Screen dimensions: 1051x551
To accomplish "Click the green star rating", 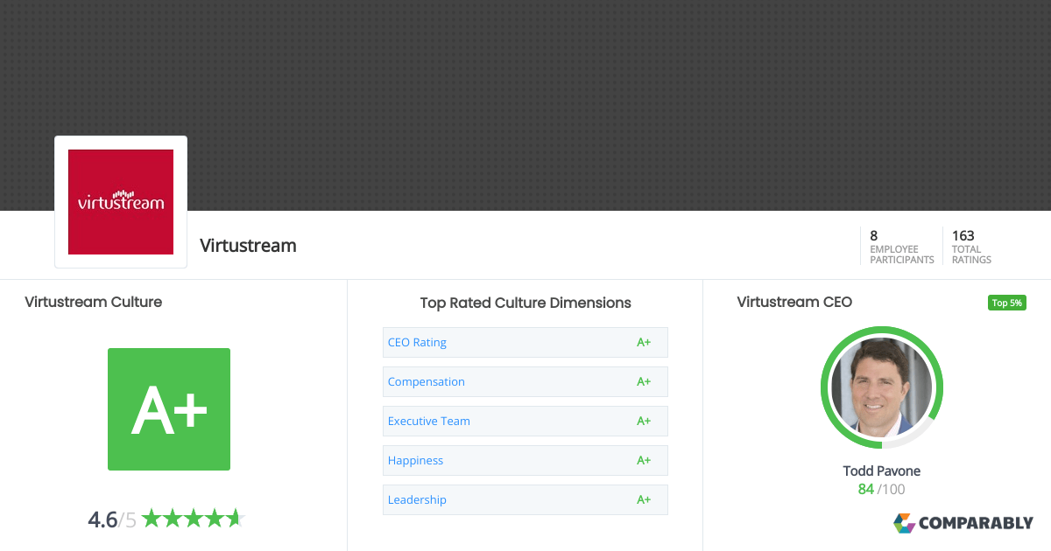I will pos(192,519).
